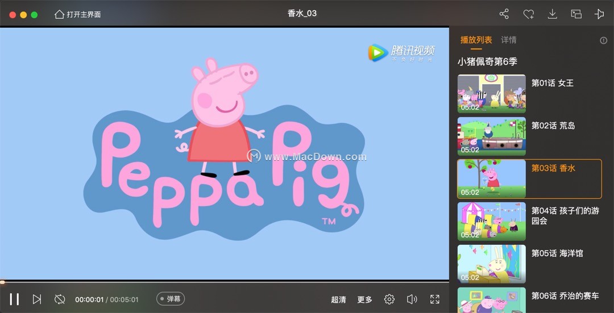Open the 更多 options menu
This screenshot has width=614, height=313.
pos(364,300)
